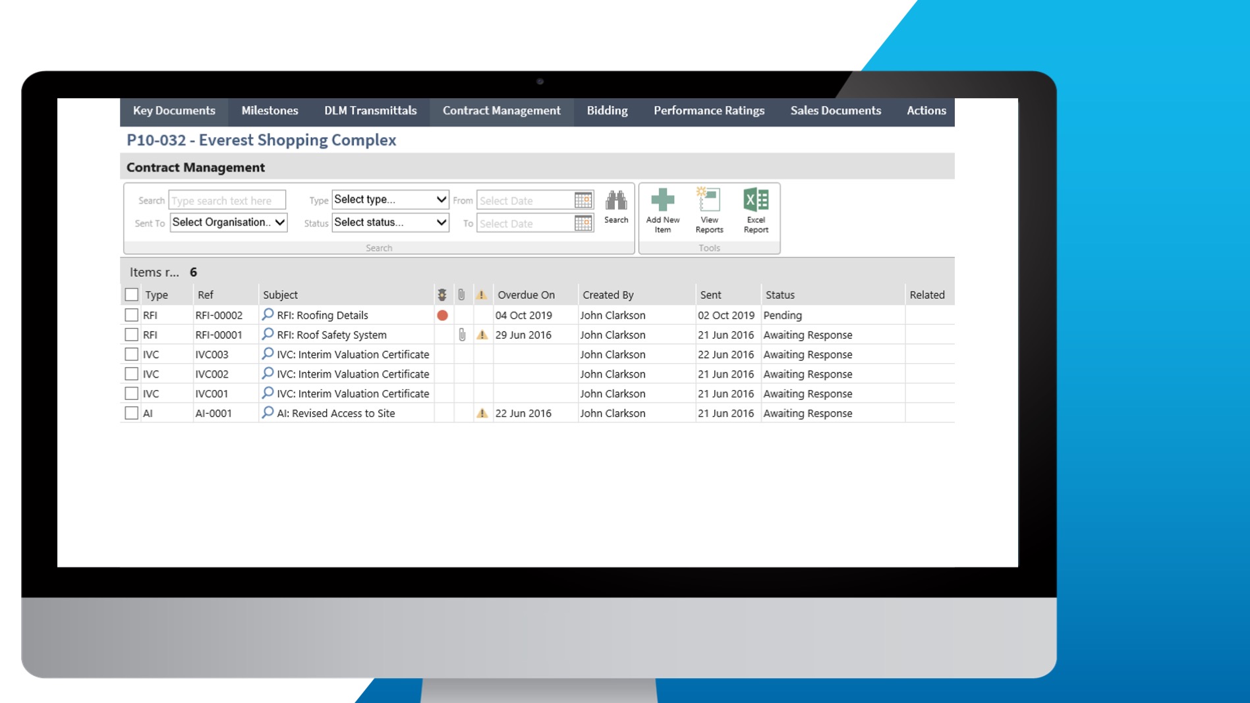This screenshot has height=703, width=1250.
Task: Tick the checkbox for IVC001
Action: click(132, 393)
